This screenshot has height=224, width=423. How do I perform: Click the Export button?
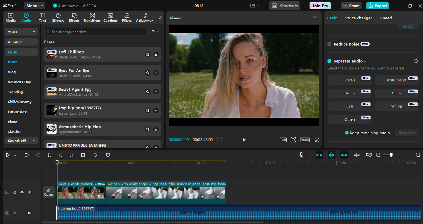click(x=377, y=6)
